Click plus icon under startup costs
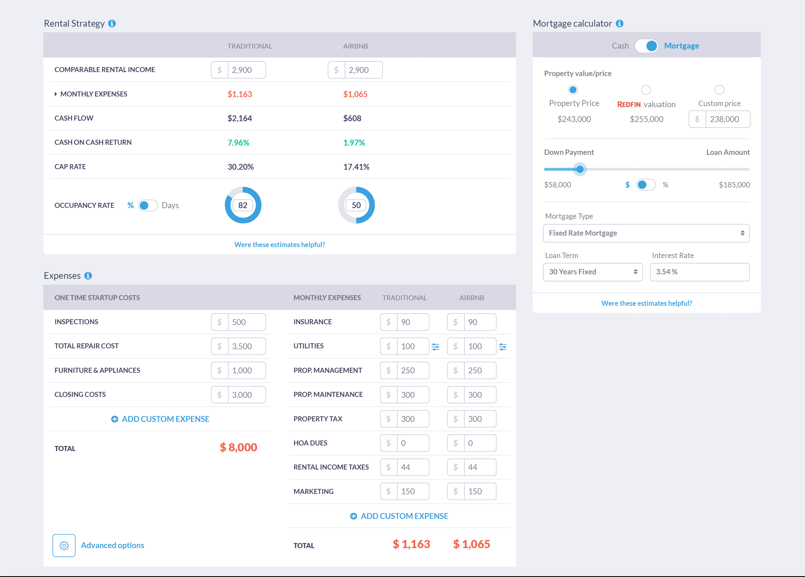 (115, 419)
